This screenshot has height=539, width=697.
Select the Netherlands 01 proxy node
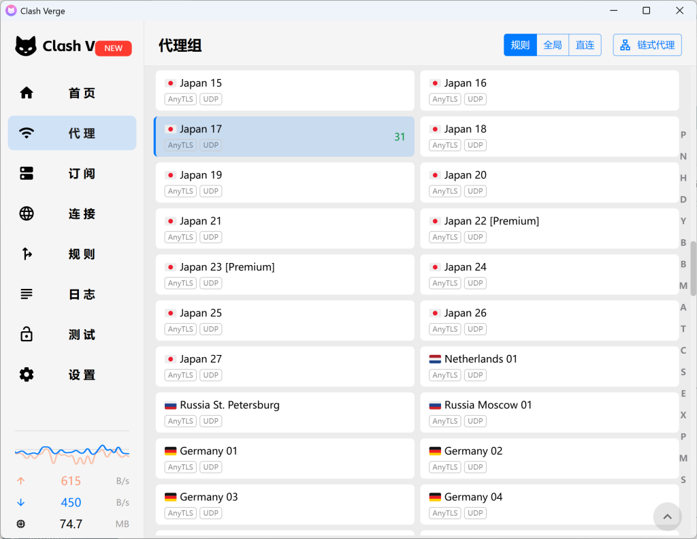click(x=549, y=367)
